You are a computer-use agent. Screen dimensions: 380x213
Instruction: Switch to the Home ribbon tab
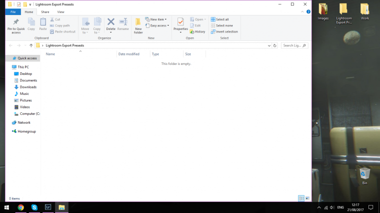29,12
